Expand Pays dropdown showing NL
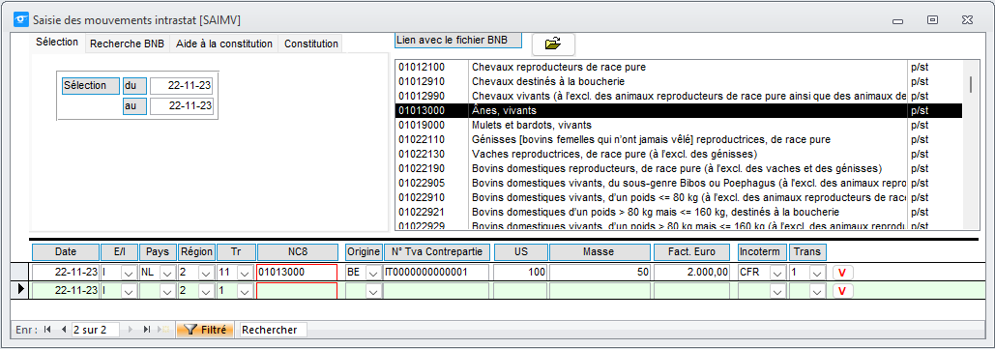This screenshot has width=995, height=349. tap(168, 273)
